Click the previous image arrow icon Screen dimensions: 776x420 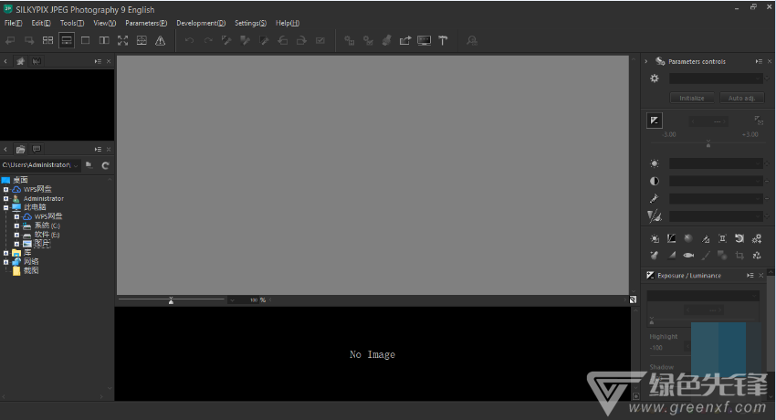point(10,40)
